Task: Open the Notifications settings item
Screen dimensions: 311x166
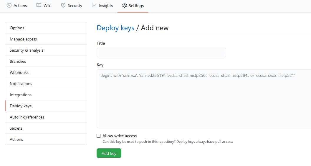Action: (46, 84)
